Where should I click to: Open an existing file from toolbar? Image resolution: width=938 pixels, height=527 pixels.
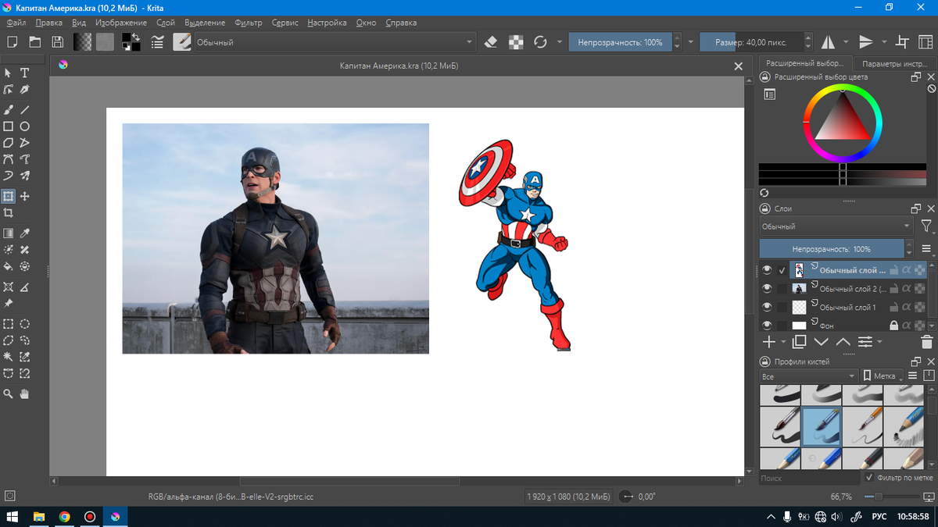tap(35, 42)
